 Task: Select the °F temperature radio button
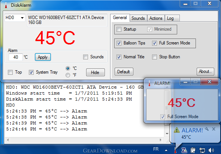coord(68,75)
